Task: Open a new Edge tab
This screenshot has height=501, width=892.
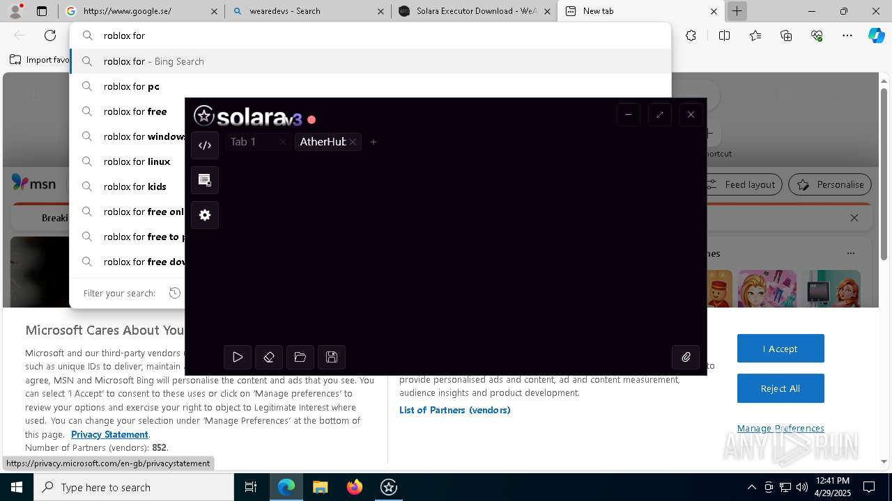Action: coord(737,11)
